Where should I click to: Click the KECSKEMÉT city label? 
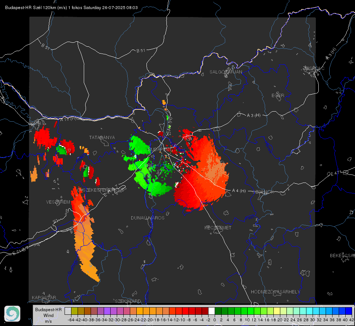tap(218, 227)
